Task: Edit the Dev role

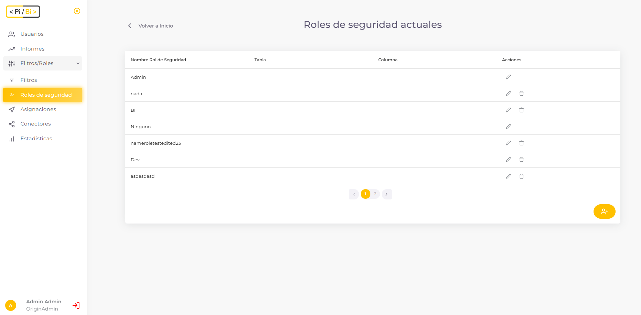Action: click(x=508, y=160)
